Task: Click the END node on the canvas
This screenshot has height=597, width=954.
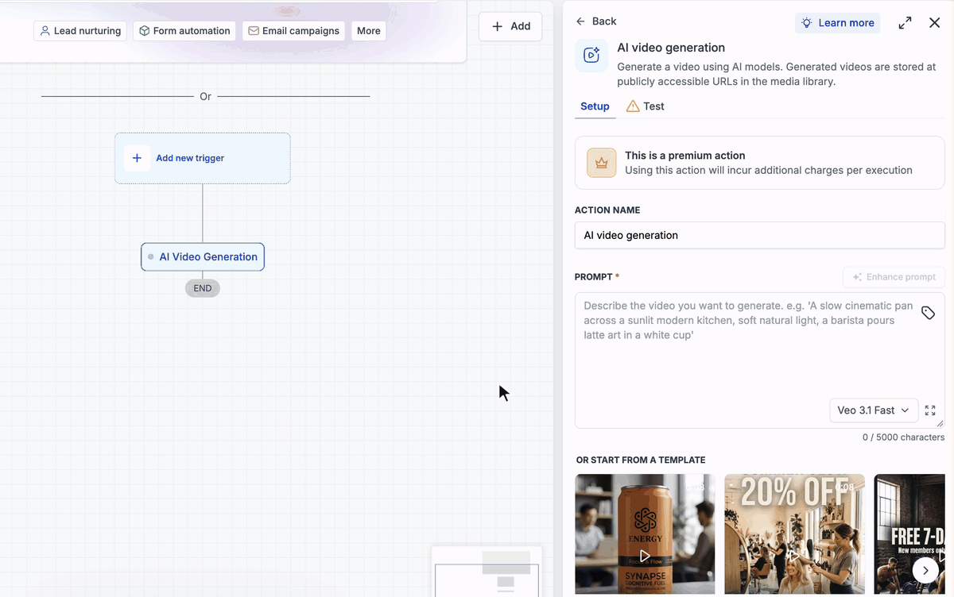Action: tap(203, 288)
